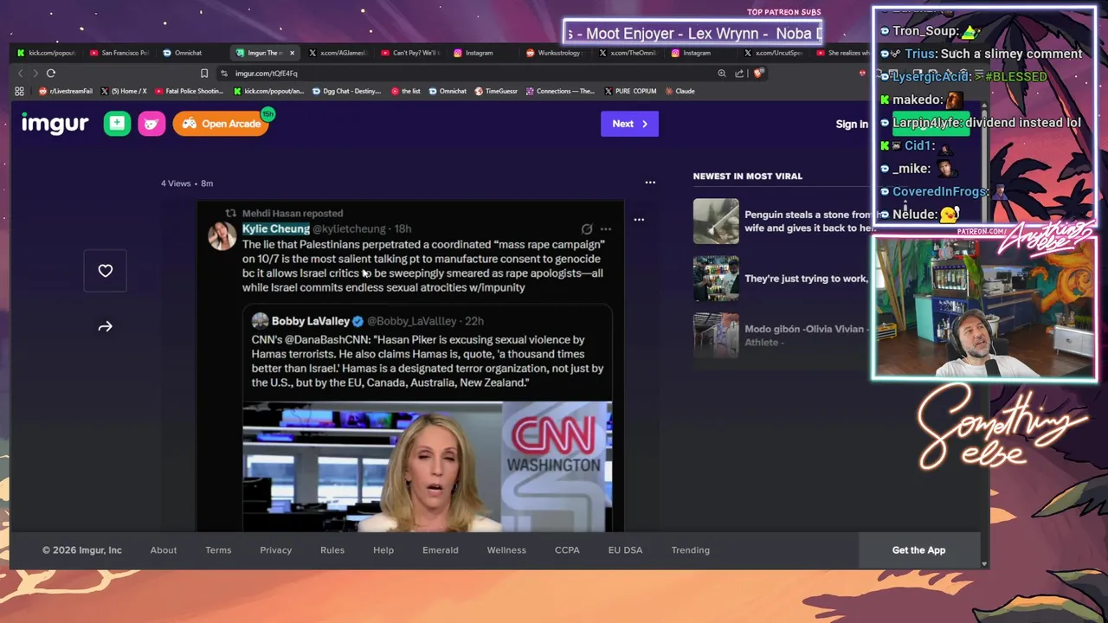
Task: Switch to the Omnichat browser tab
Action: pos(189,53)
